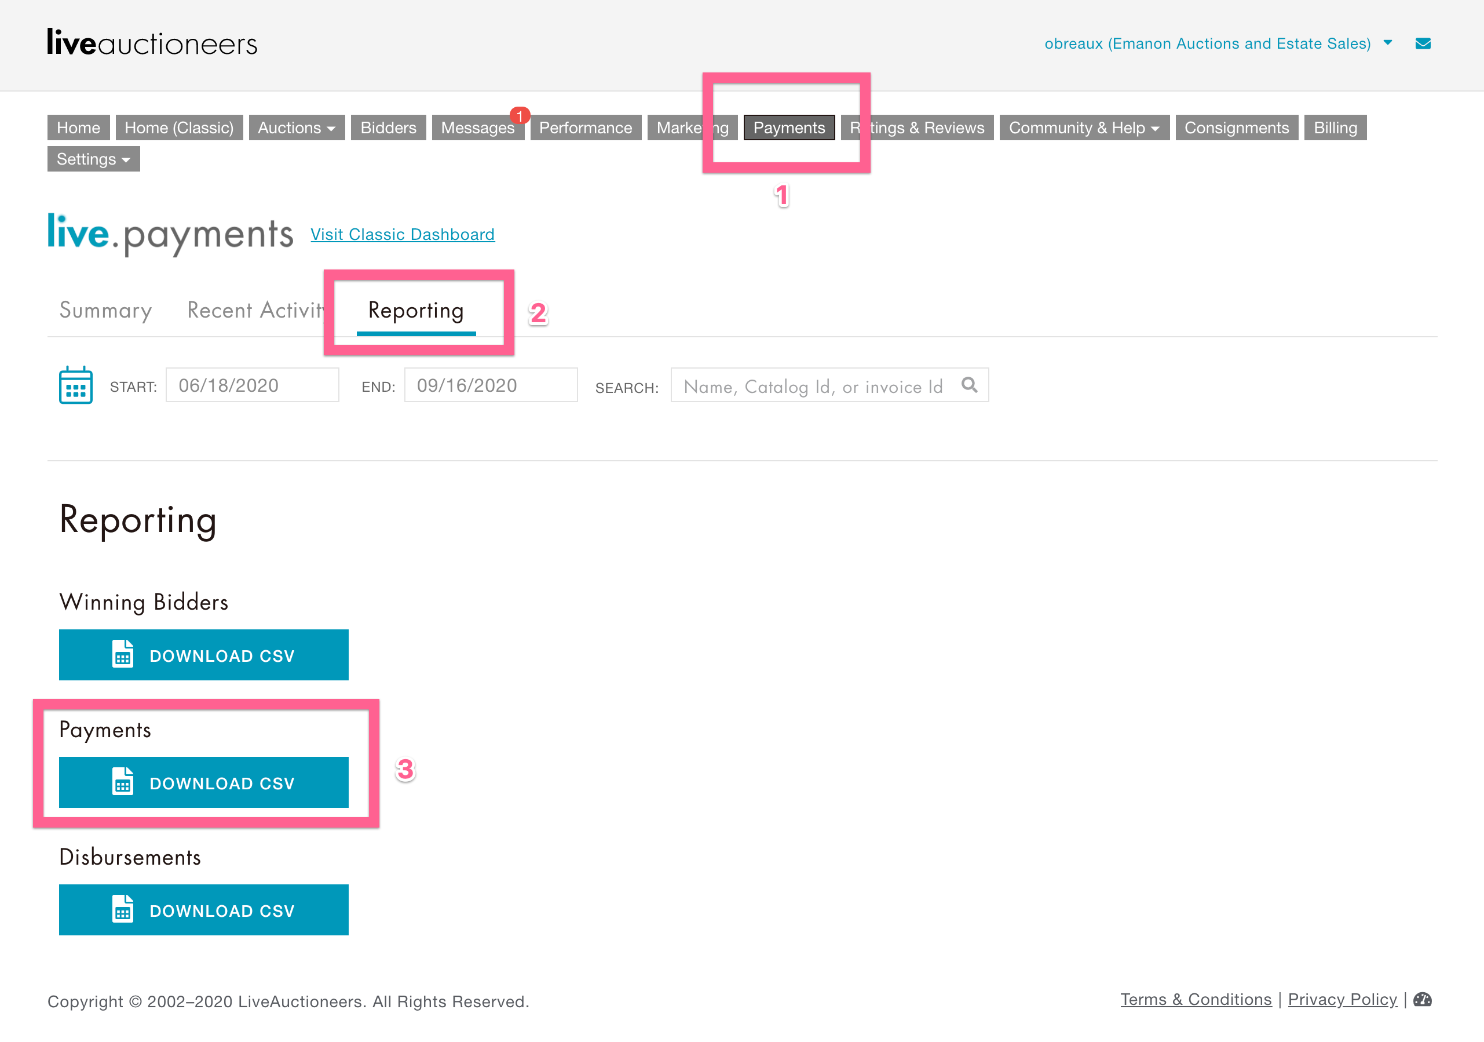This screenshot has width=1484, height=1042.
Task: Go to the Home menu item
Action: tap(78, 127)
